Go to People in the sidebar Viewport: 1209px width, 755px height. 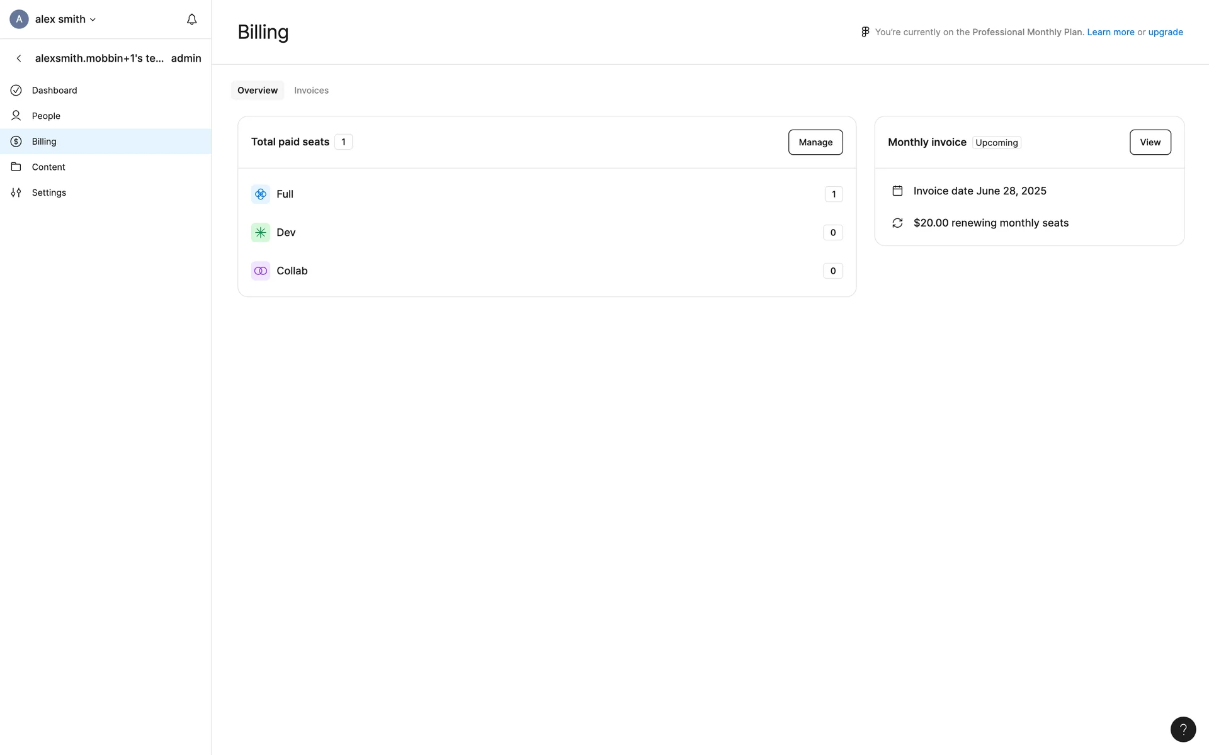[46, 116]
